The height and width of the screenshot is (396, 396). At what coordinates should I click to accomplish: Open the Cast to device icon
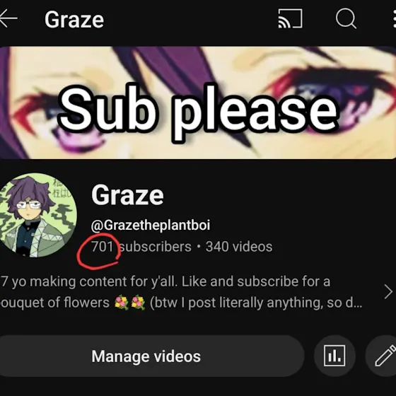tap(290, 18)
